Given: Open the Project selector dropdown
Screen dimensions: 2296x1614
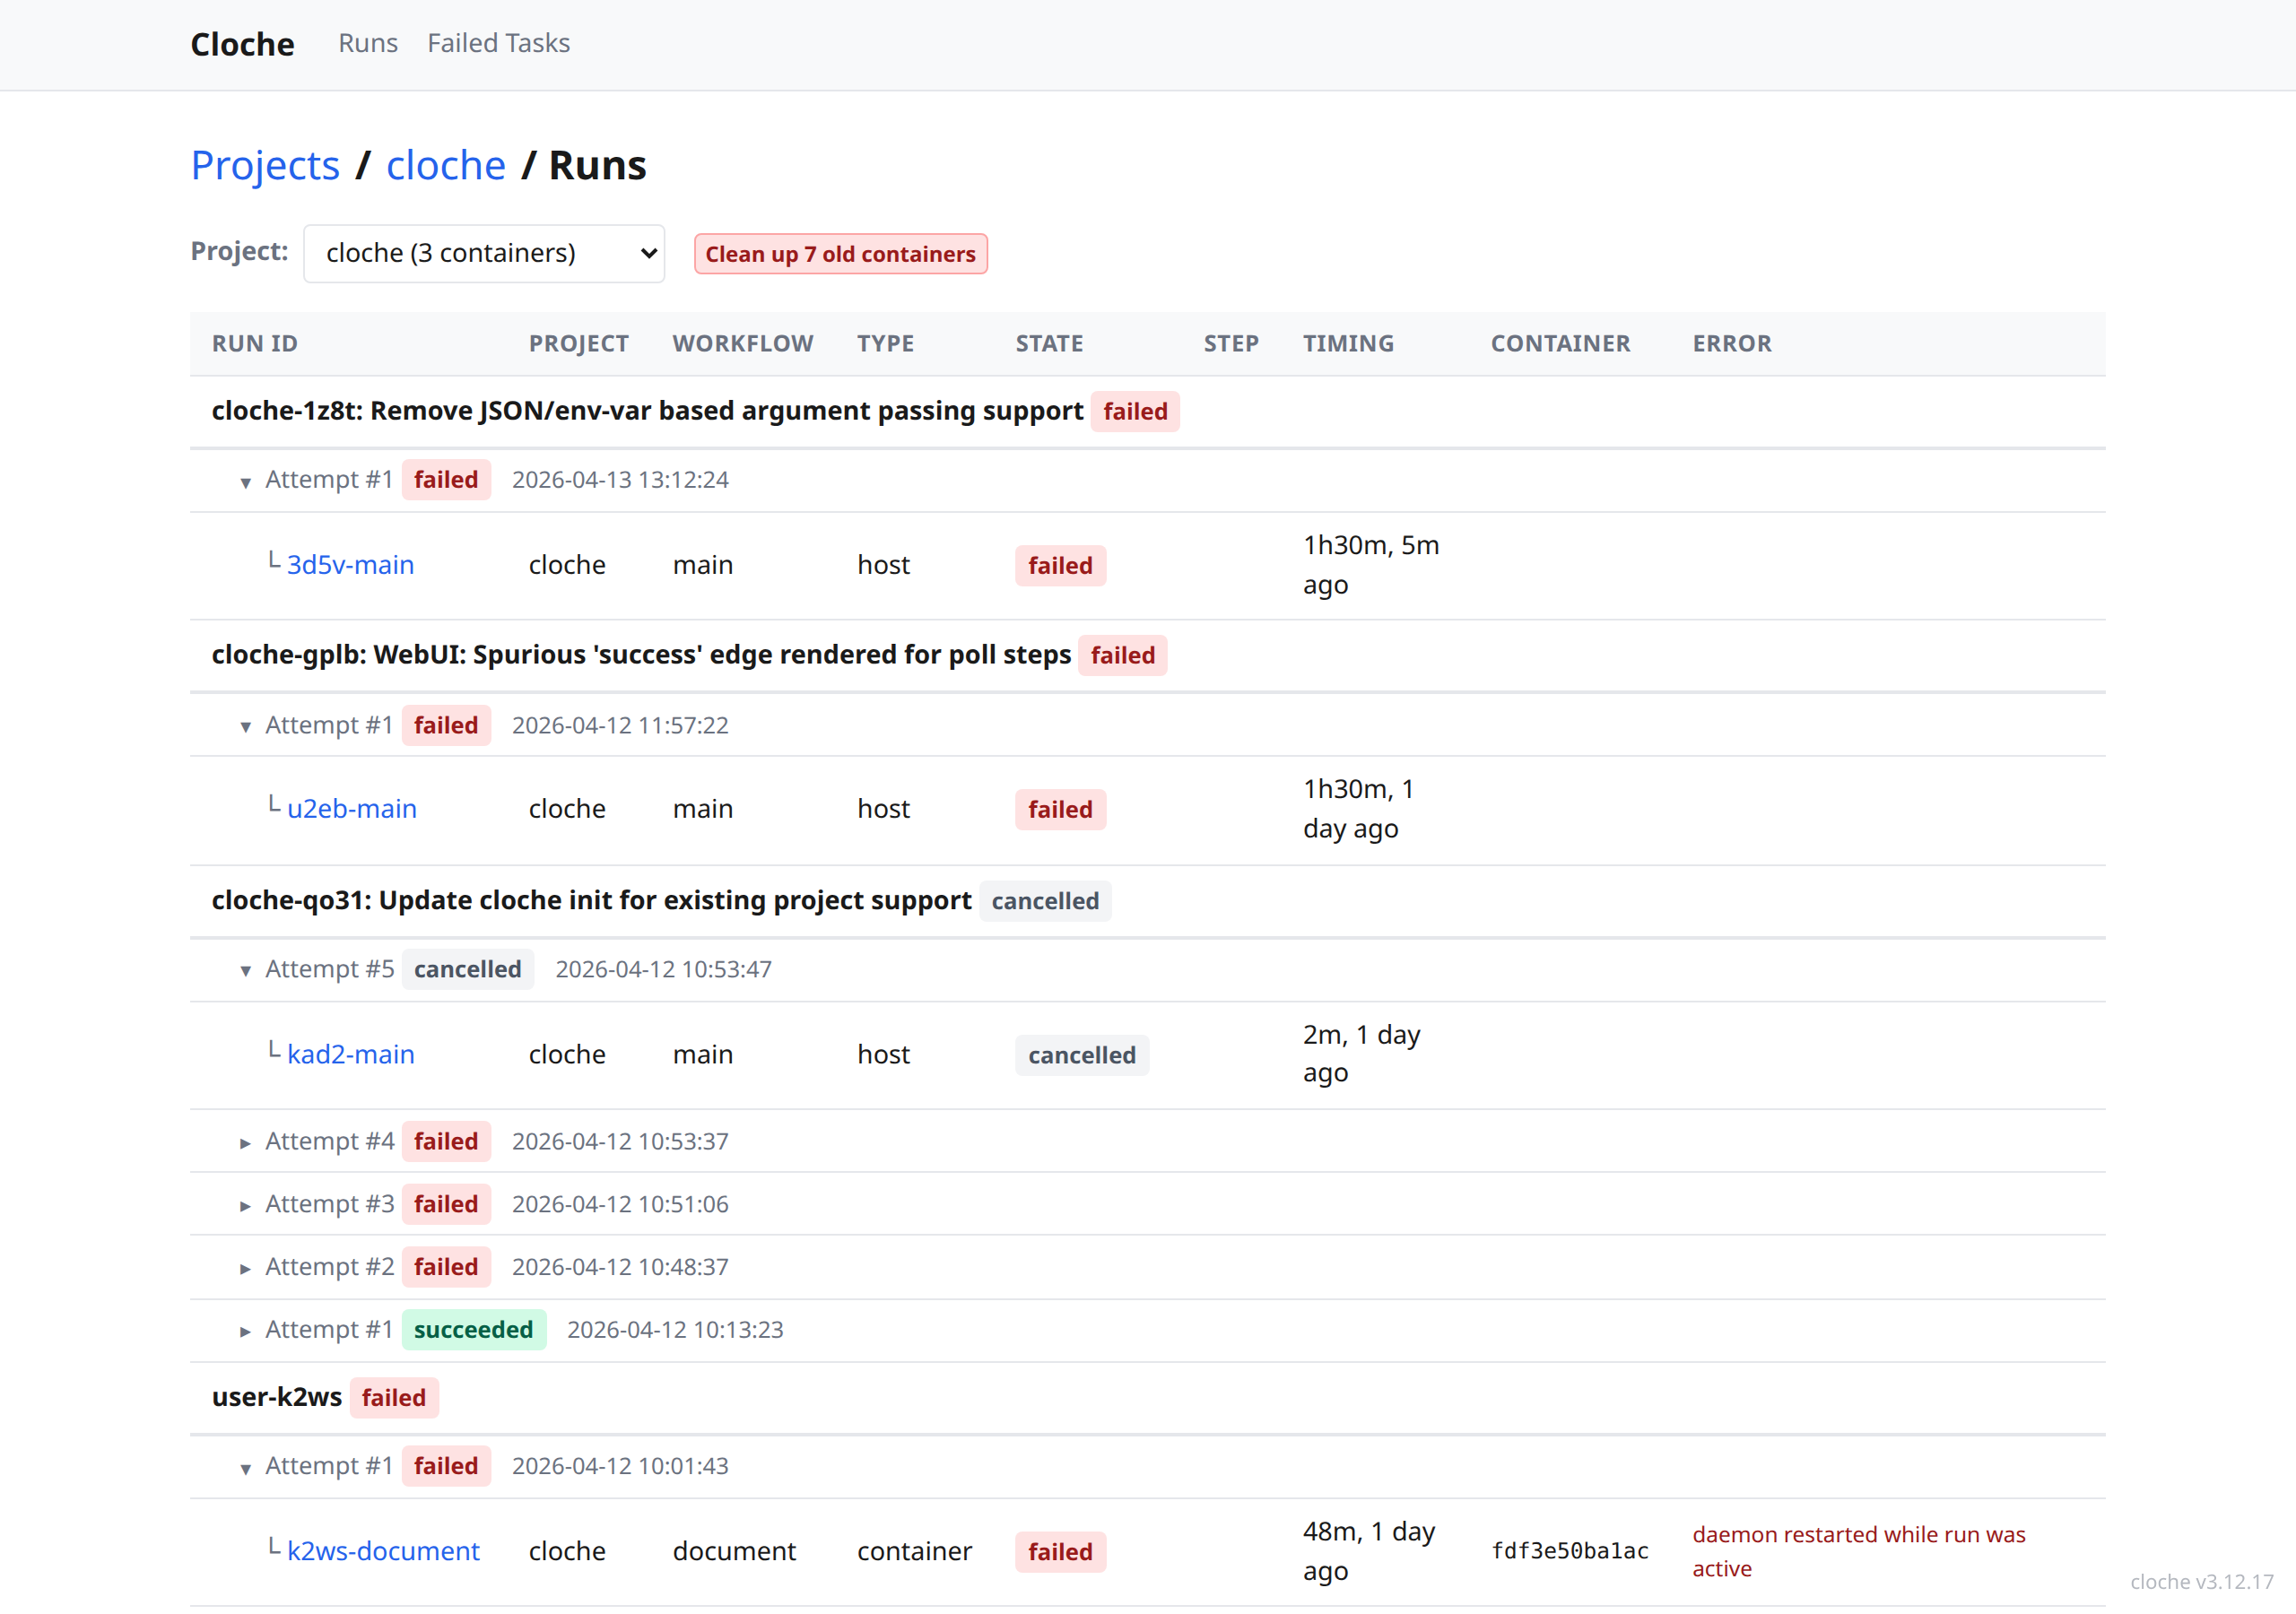Looking at the screenshot, I should click(x=484, y=253).
